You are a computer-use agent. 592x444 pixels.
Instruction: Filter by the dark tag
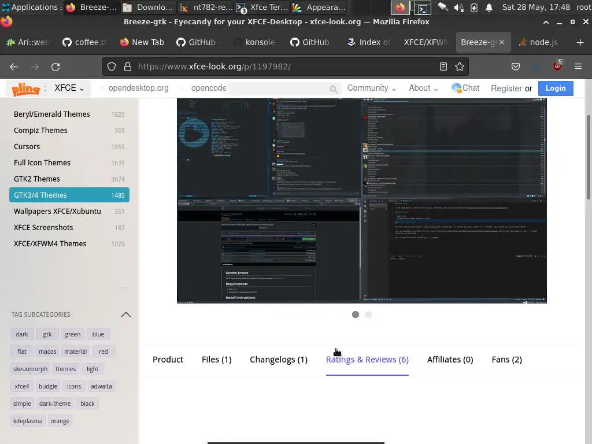pyautogui.click(x=22, y=334)
